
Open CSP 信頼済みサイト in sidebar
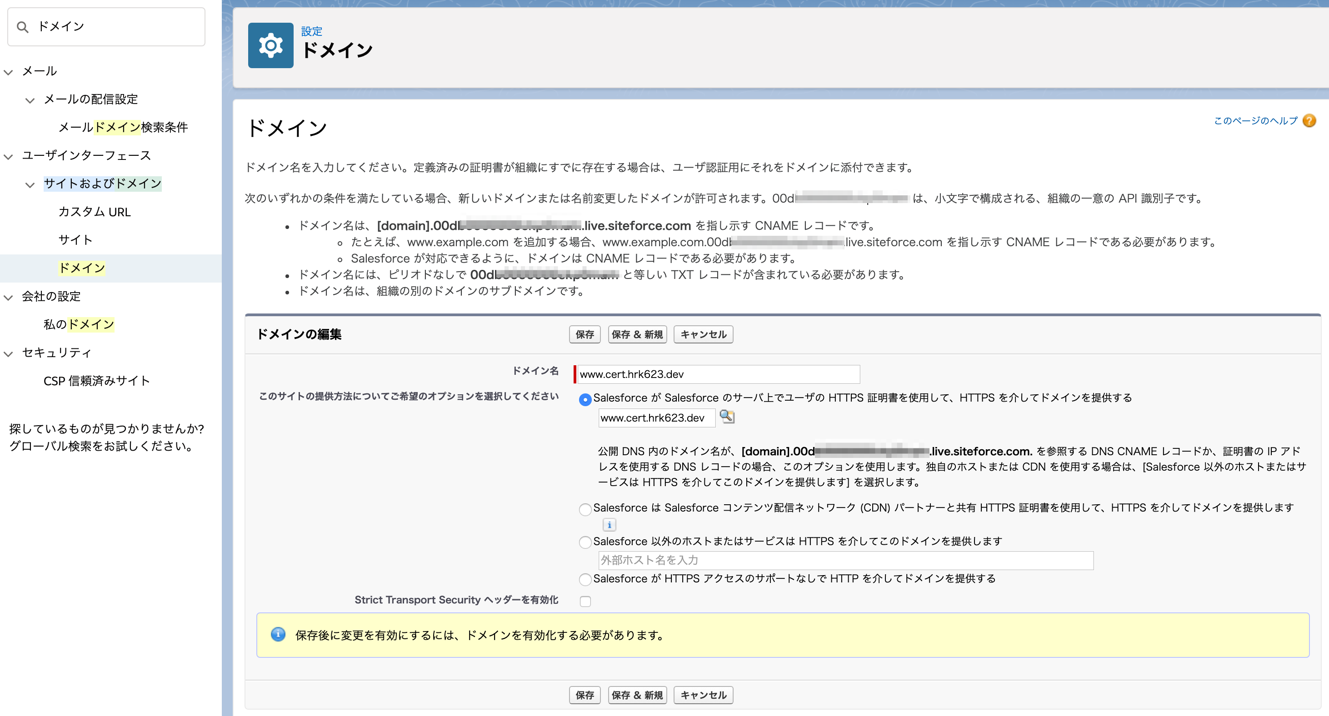tap(96, 381)
